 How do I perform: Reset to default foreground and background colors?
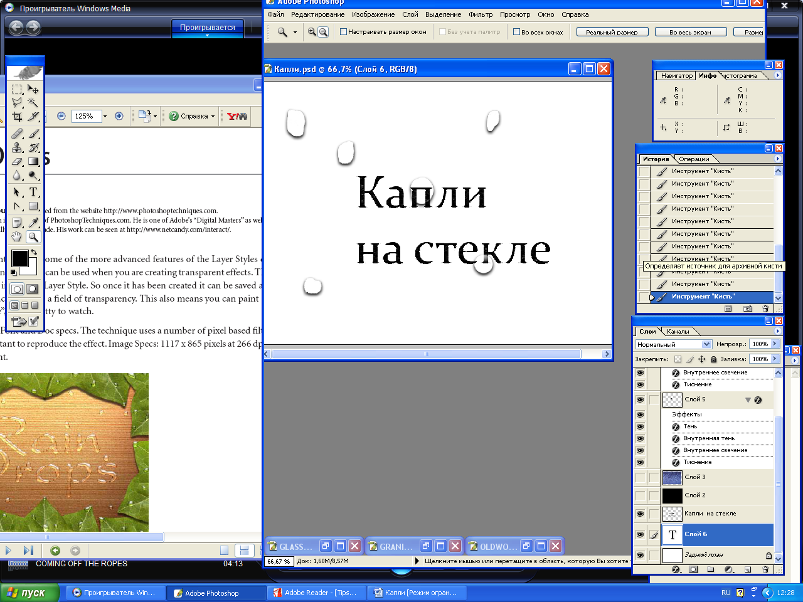(x=14, y=272)
